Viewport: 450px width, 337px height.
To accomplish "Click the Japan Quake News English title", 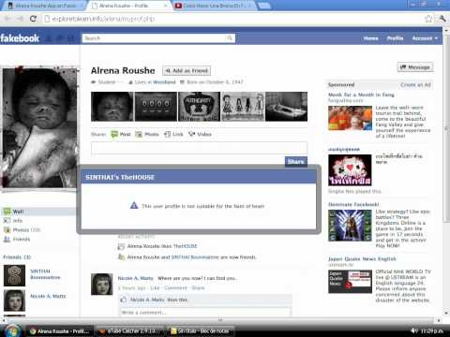I will (x=362, y=259).
